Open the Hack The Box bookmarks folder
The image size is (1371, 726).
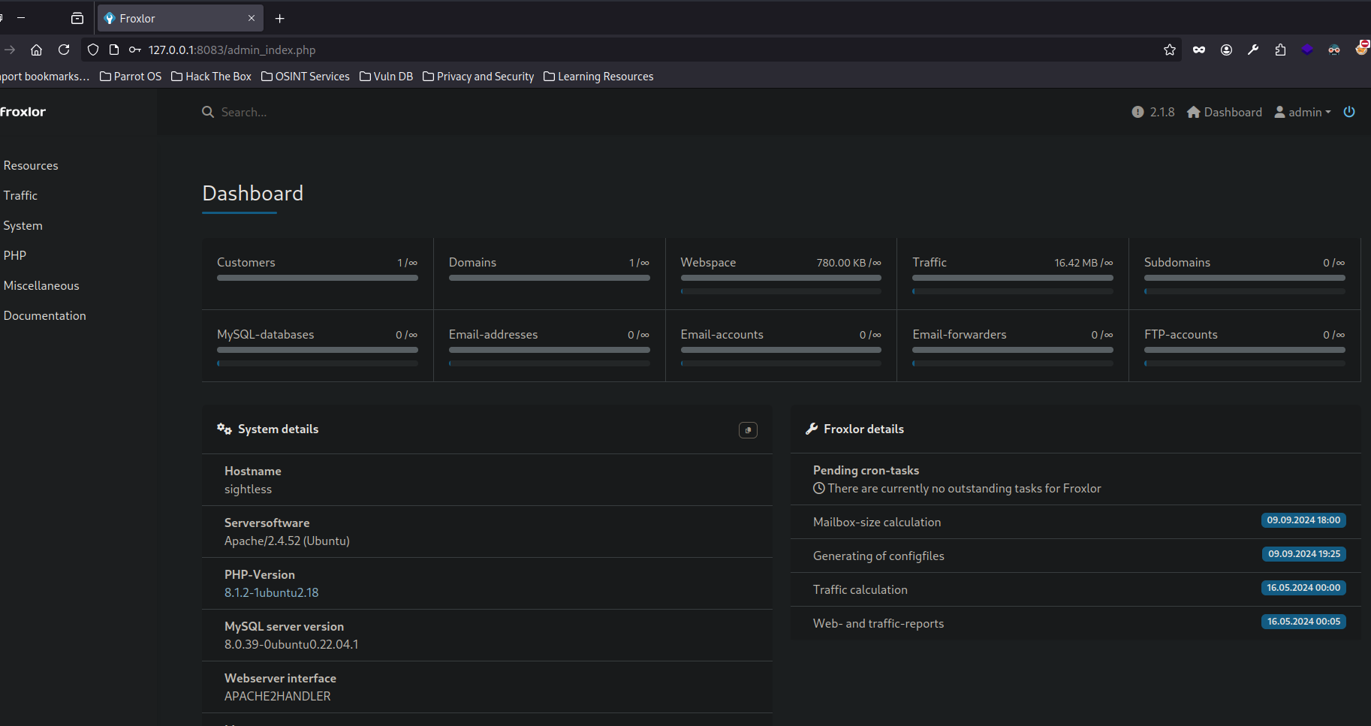click(211, 77)
